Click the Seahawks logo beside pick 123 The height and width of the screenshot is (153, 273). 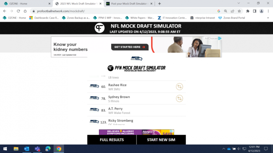(x=94, y=122)
